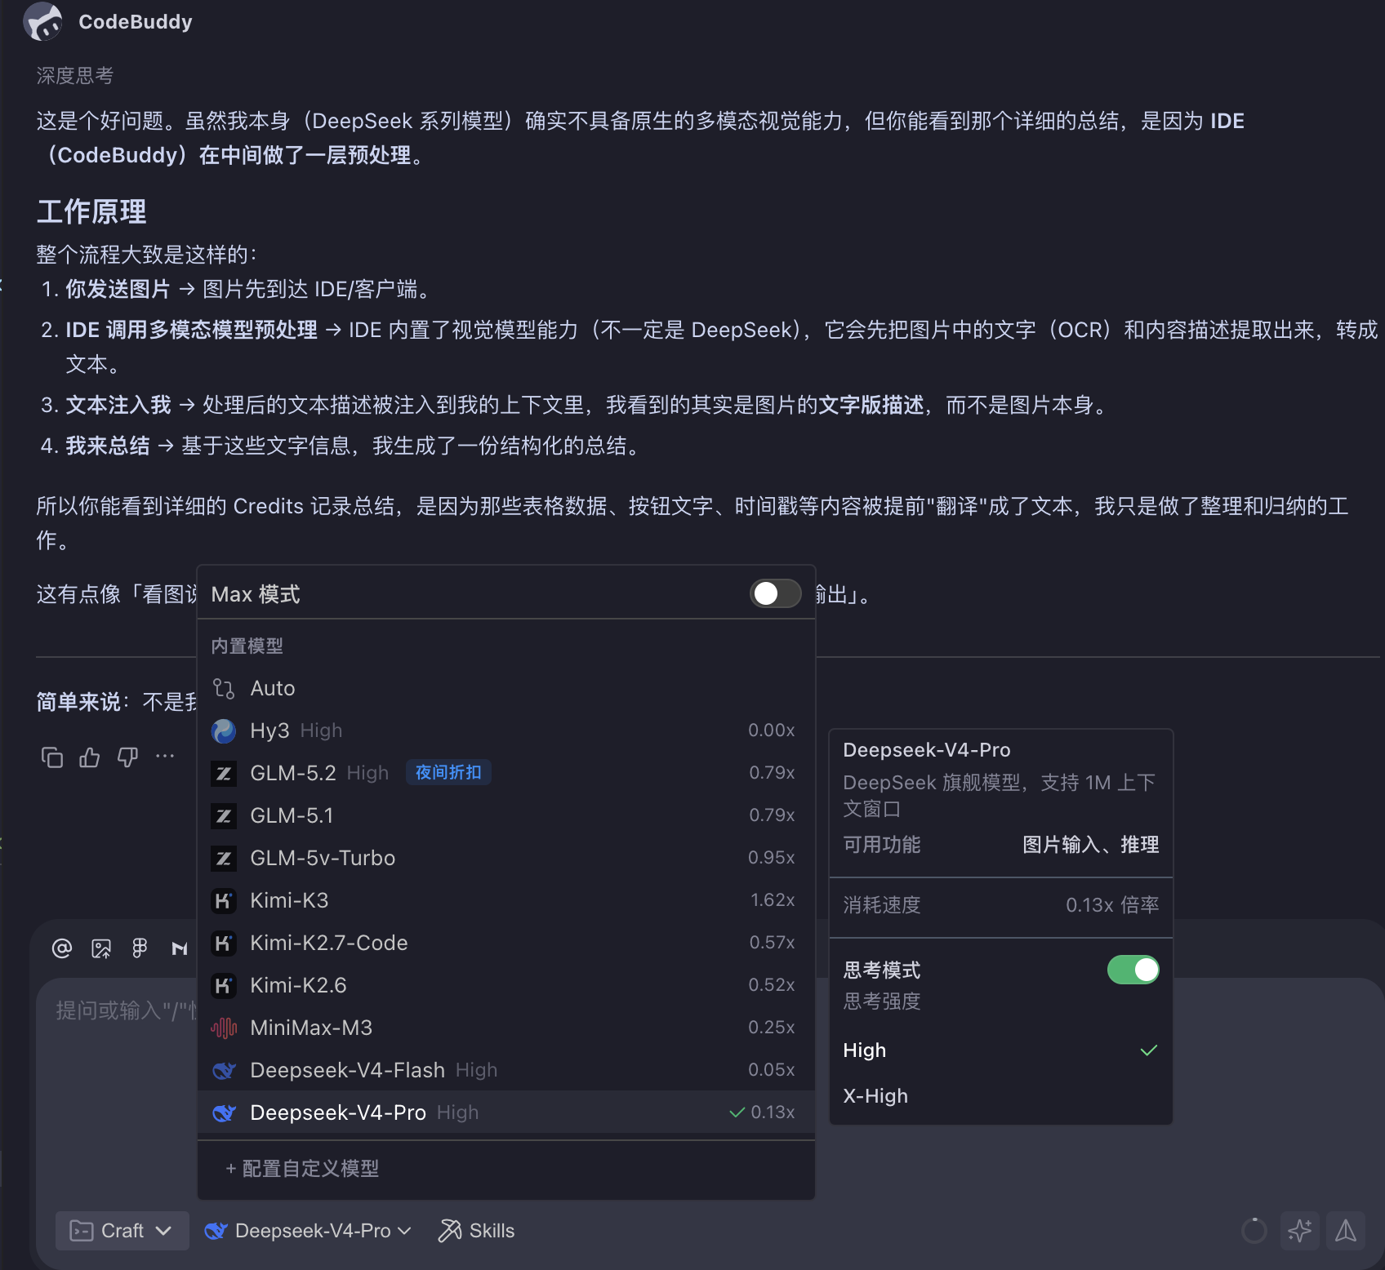Open the more options ellipsis under response

click(165, 757)
